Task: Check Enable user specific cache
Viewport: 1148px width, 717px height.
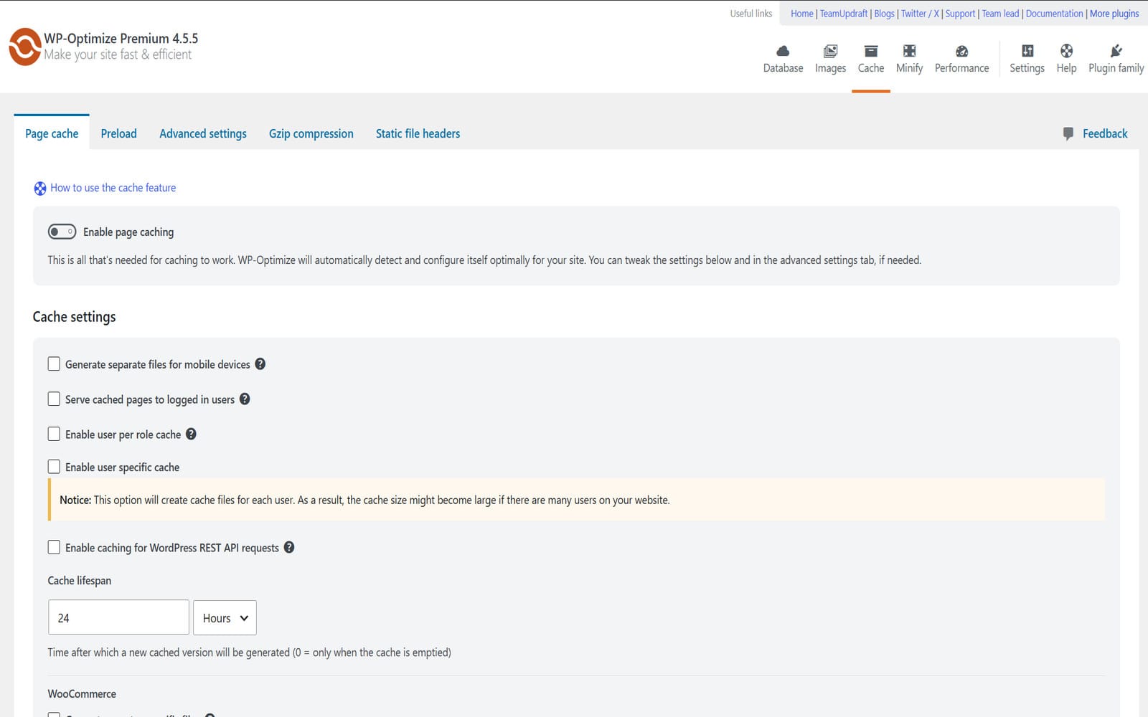Action: click(54, 467)
